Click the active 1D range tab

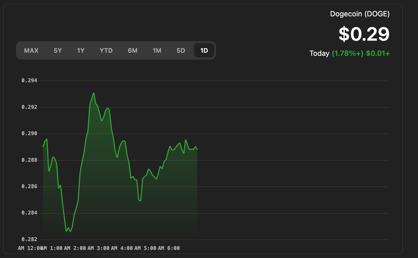click(x=204, y=51)
